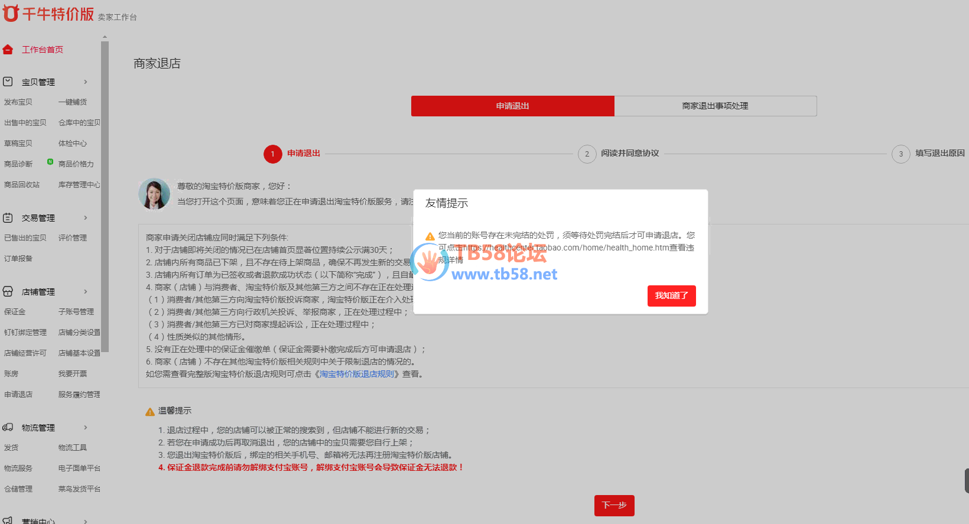The height and width of the screenshot is (524, 969).
Task: Expand the 物流管理 chevron arrow
Action: [x=86, y=428]
